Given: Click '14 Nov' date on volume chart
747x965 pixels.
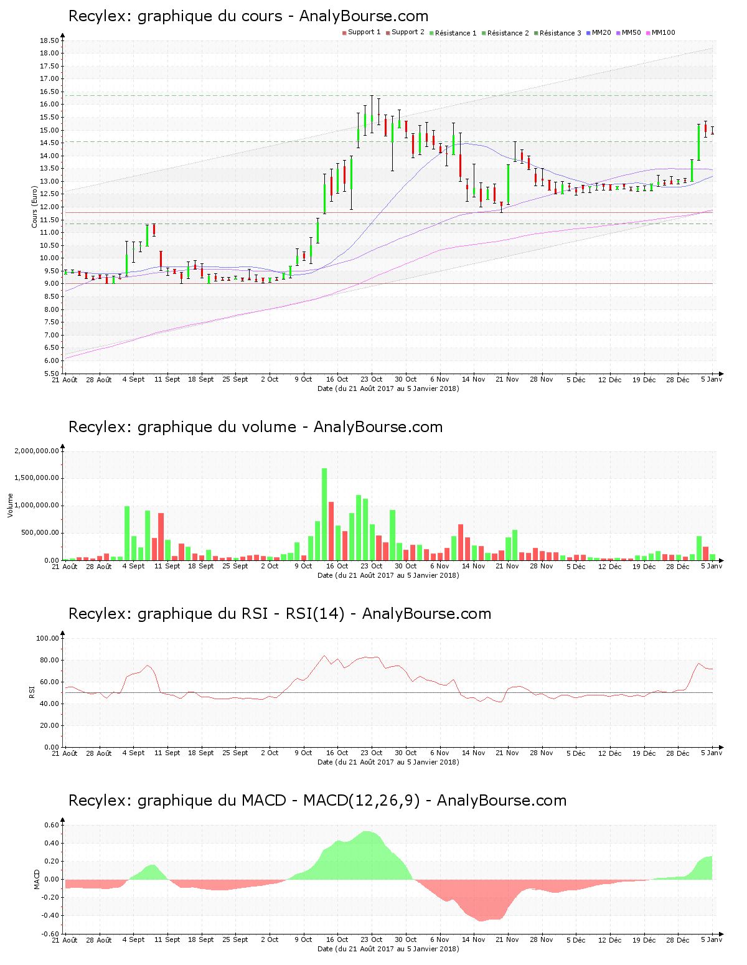Looking at the screenshot, I should coord(473,566).
